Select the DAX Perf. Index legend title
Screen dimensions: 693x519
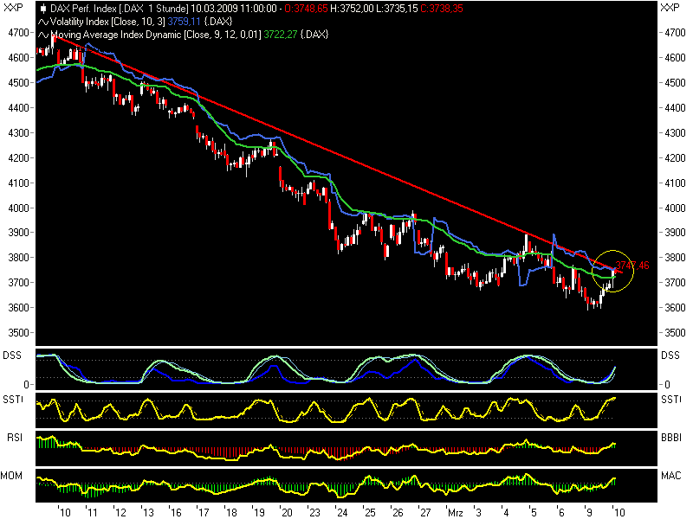120,9
